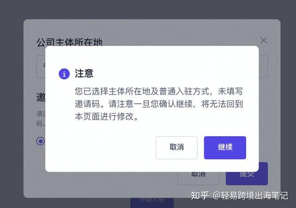
Task: Click the 知乎 watermark text
Action: (200, 196)
